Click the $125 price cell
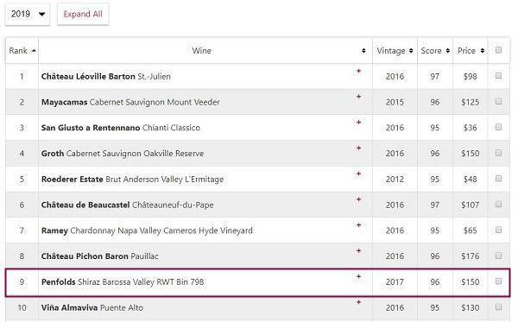Screen dimensions: 518x322 click(x=471, y=102)
